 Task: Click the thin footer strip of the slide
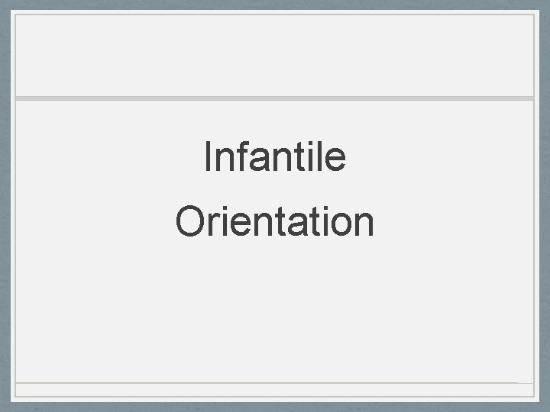click(x=274, y=390)
